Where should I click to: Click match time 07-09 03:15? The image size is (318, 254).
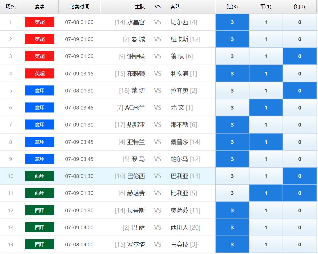pos(79,74)
